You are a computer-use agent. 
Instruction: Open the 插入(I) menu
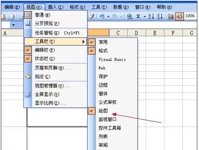tap(56, 7)
